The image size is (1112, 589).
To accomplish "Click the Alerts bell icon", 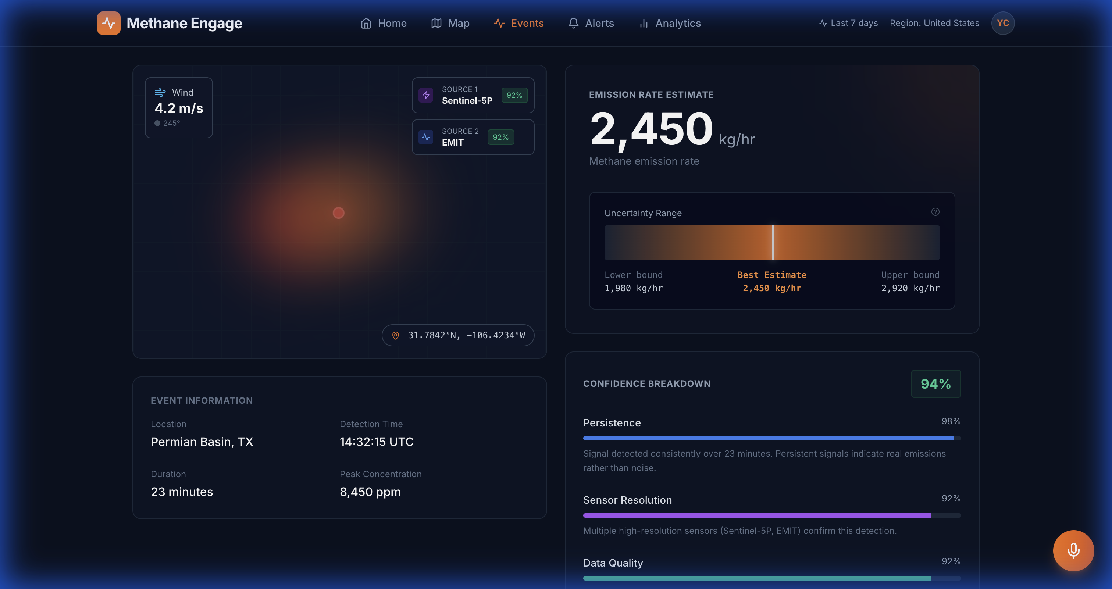I will [573, 23].
